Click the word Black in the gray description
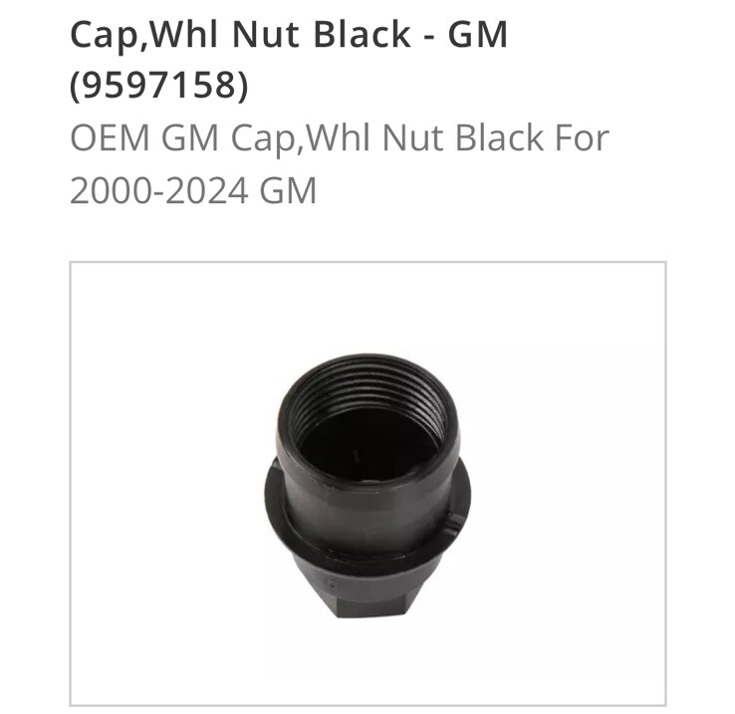This screenshot has width=735, height=714. point(499,137)
